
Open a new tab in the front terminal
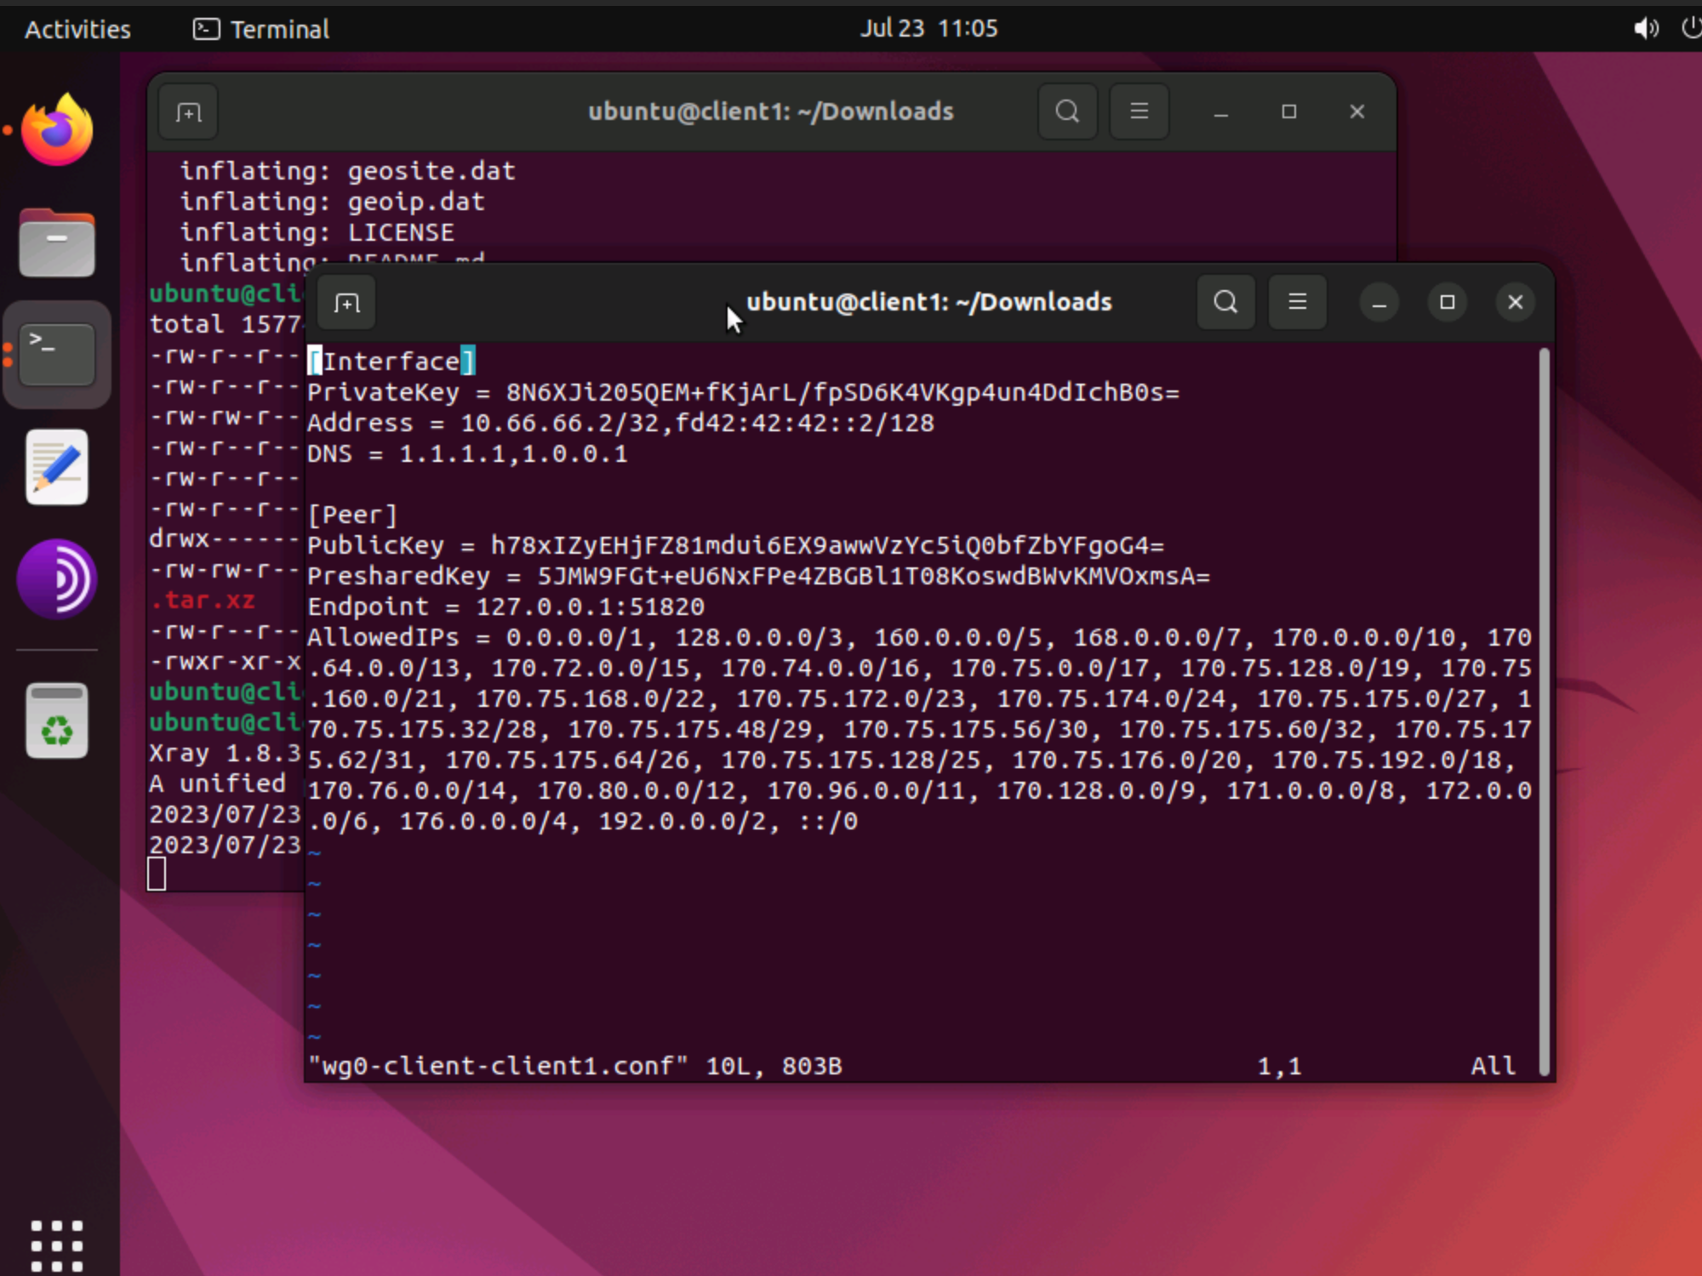pyautogui.click(x=346, y=302)
